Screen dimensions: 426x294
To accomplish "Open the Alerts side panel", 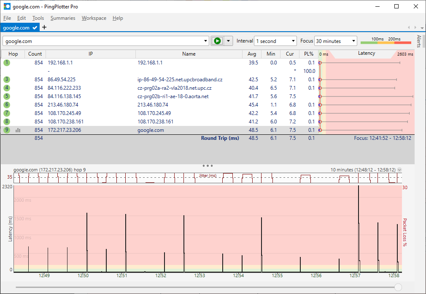I will [x=419, y=41].
